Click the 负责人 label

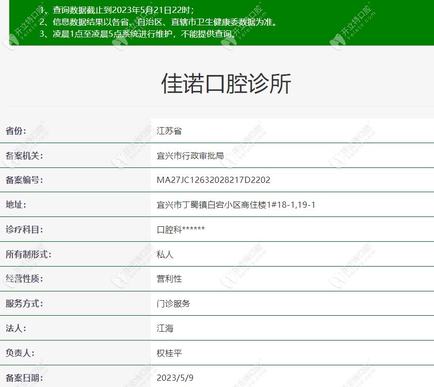click(20, 353)
